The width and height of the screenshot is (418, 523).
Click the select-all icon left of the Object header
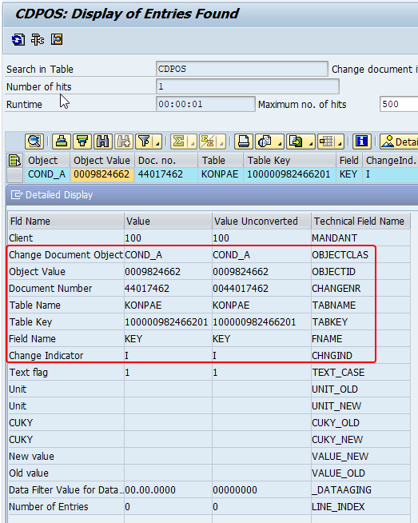(14, 161)
